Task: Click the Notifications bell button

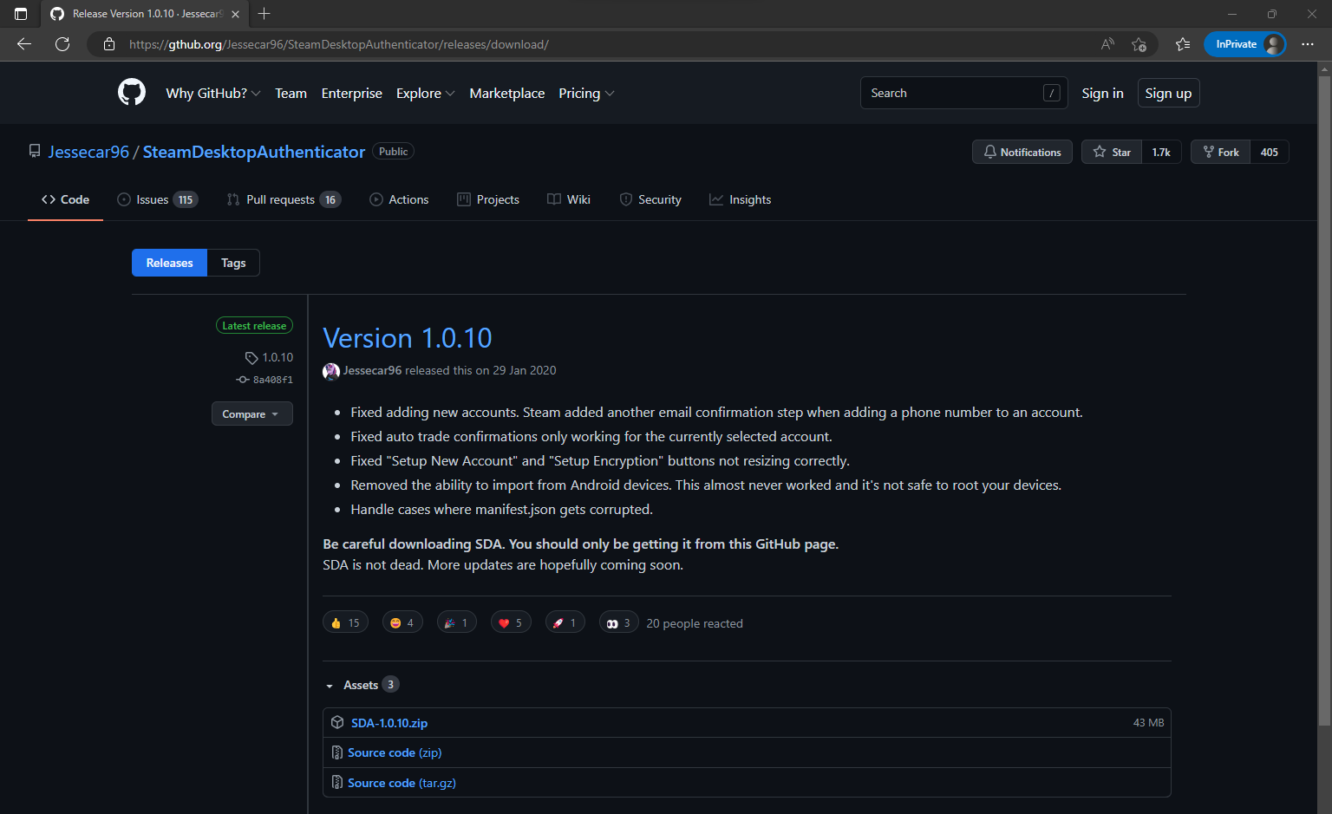Action: 1022,152
